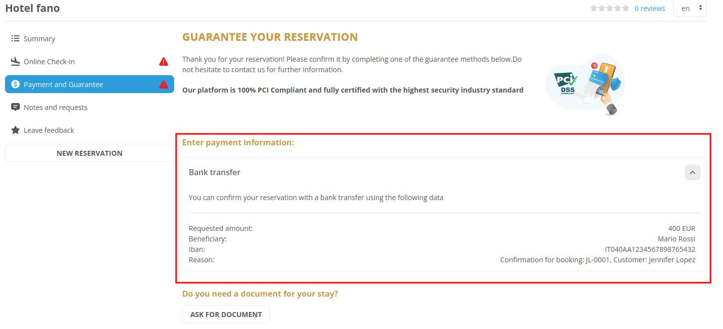Click the grey star rating display
723x329 pixels.
pyautogui.click(x=610, y=8)
